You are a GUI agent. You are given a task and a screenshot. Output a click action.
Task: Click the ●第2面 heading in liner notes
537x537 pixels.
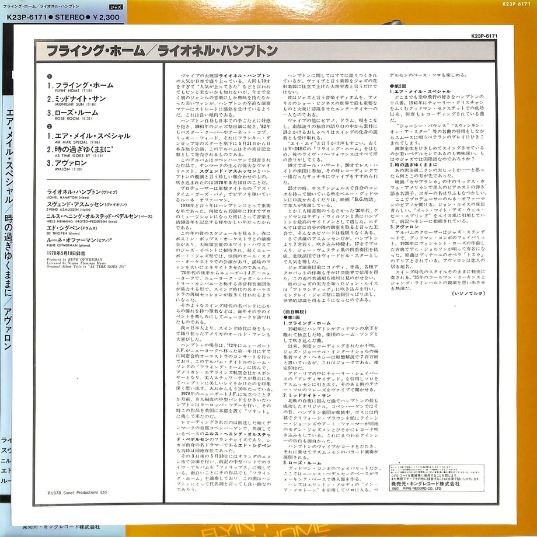pyautogui.click(x=398, y=86)
